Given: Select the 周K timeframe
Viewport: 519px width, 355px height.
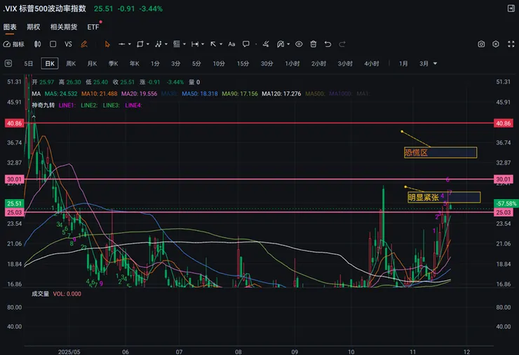Looking at the screenshot, I should (71, 63).
